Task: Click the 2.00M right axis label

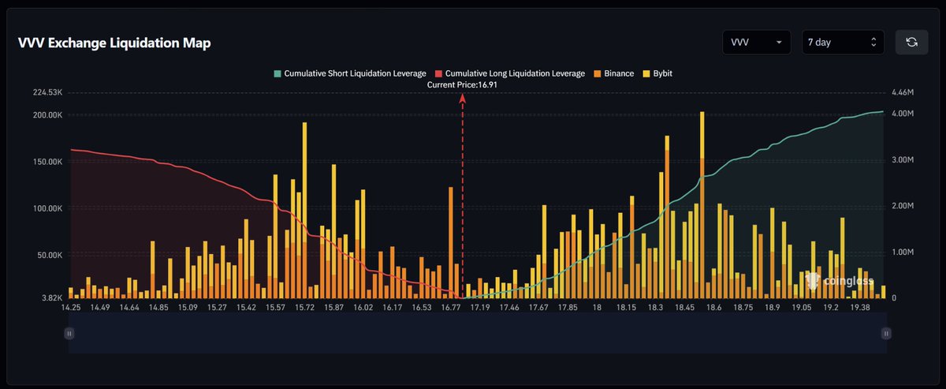Action: click(x=902, y=206)
